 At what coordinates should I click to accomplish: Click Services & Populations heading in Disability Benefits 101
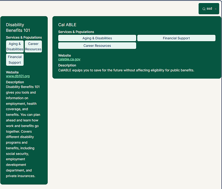[x=24, y=37]
